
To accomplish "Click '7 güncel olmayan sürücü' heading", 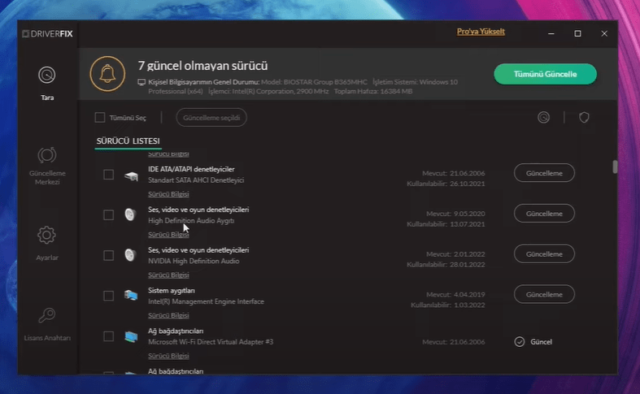I will coord(202,66).
